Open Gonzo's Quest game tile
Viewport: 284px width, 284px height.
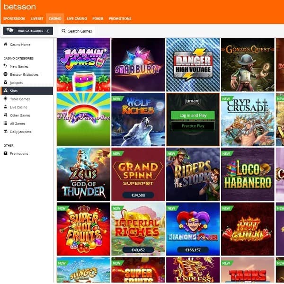point(248,65)
